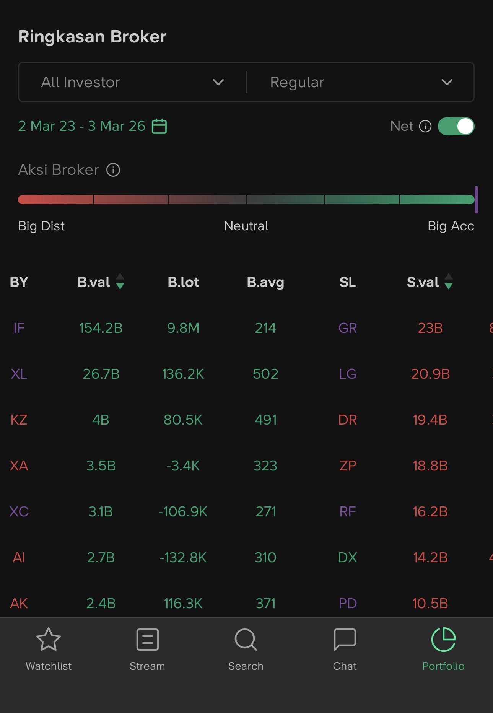This screenshot has height=713, width=493.
Task: Tap the Watchlist star icon
Action: (49, 640)
